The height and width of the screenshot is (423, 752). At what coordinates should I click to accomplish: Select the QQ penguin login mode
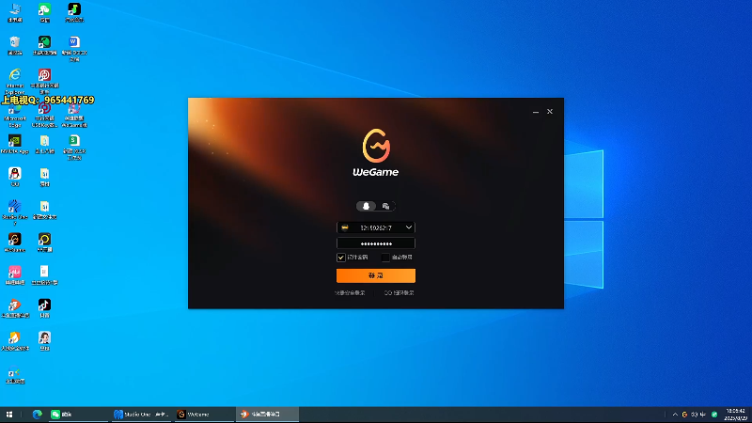pos(366,206)
